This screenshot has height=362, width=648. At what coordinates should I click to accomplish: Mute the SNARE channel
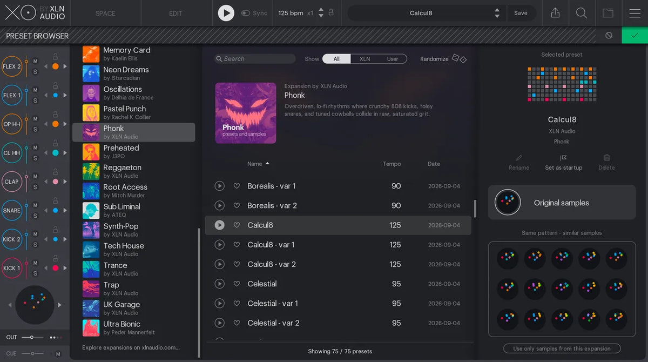pyautogui.click(x=35, y=205)
